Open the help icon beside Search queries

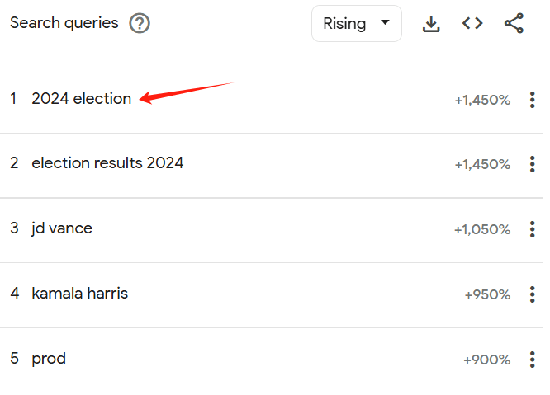140,23
